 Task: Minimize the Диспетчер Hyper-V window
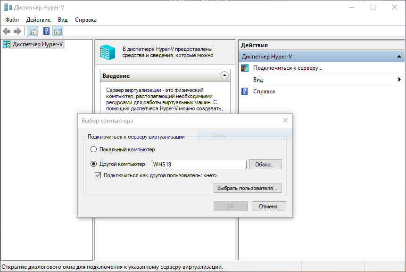[351, 7]
